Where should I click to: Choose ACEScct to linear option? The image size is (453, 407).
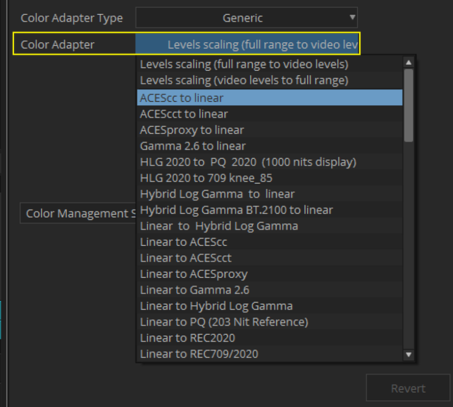pos(270,113)
